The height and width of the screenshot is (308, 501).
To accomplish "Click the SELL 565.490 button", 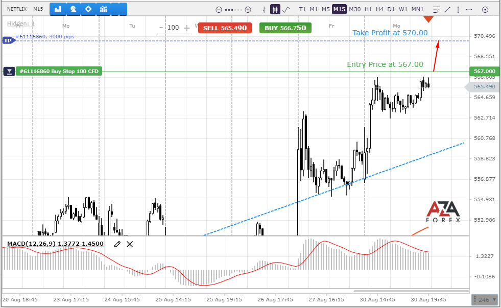I will pos(225,28).
